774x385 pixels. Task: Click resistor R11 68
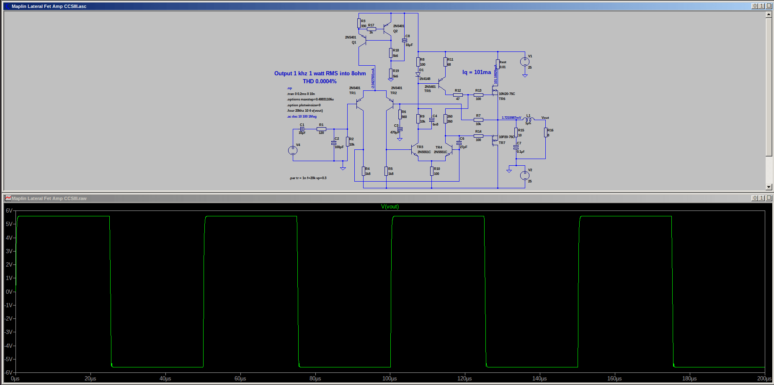pyautogui.click(x=445, y=62)
